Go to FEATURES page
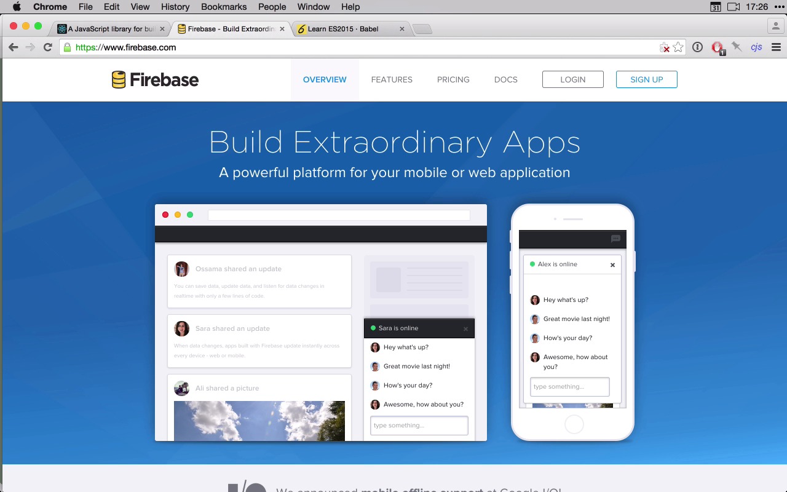Viewport: 787px width, 492px height. click(392, 79)
